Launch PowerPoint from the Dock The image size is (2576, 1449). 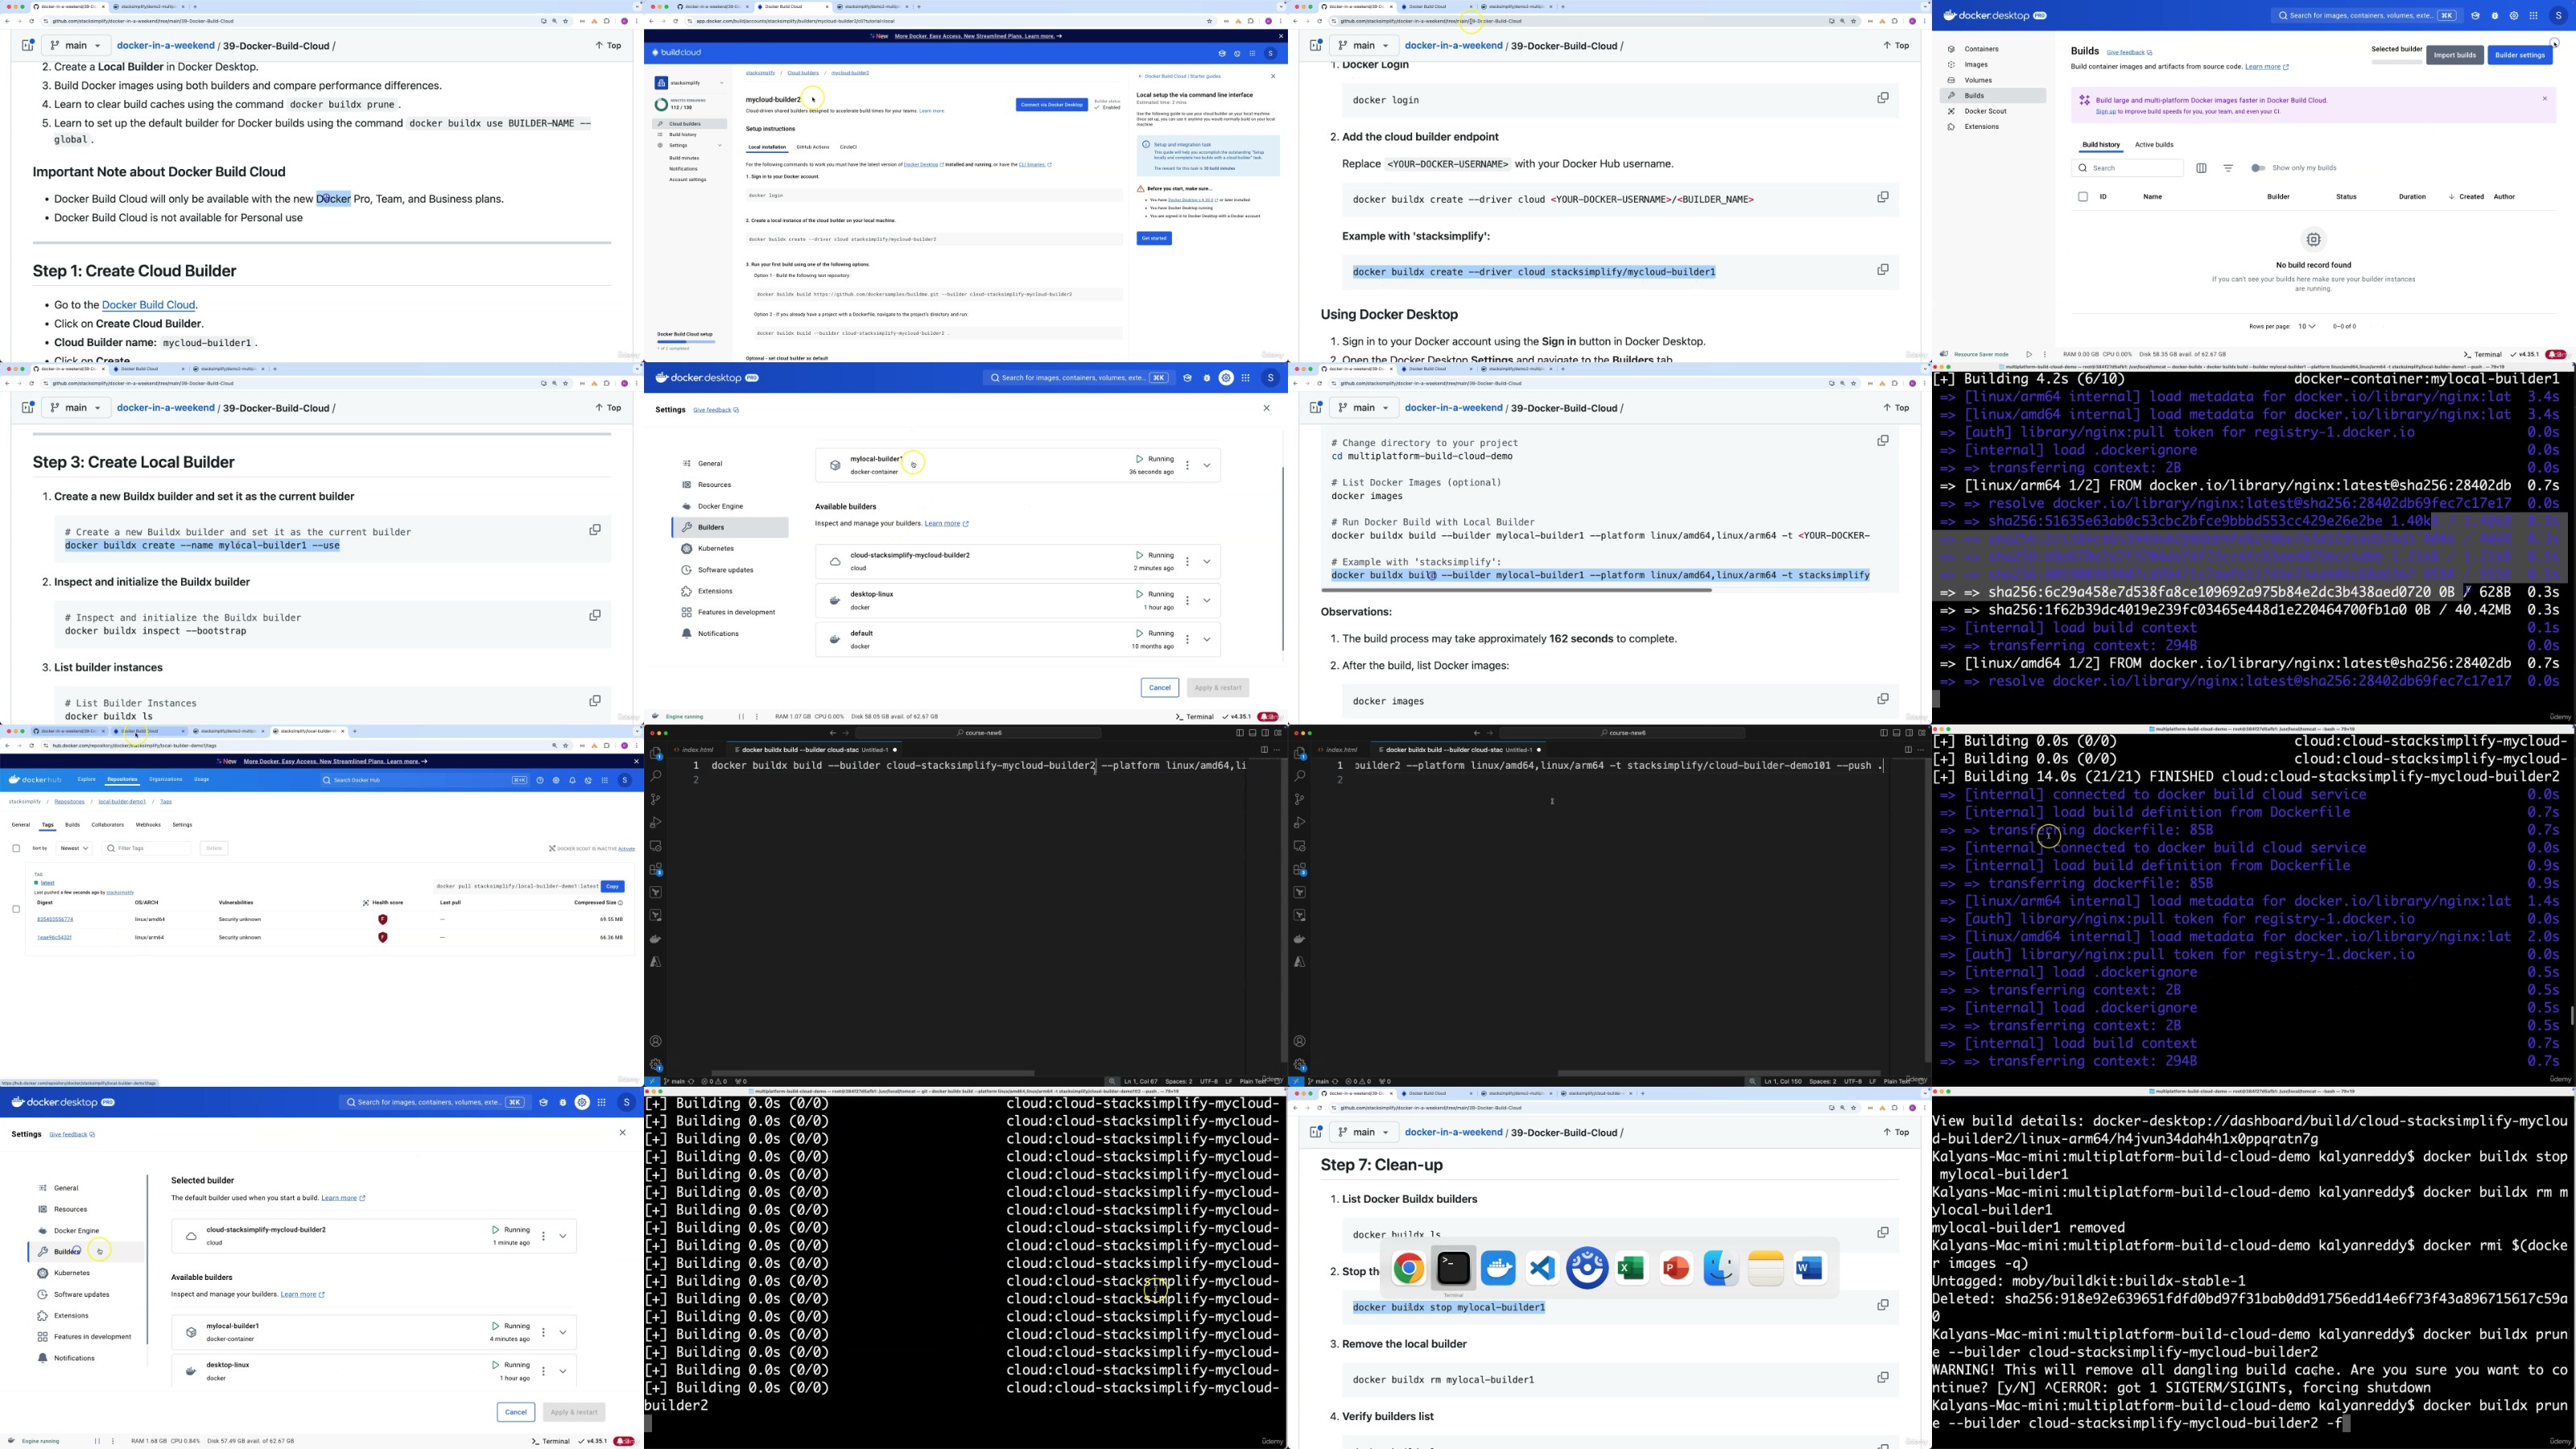click(x=1676, y=1268)
